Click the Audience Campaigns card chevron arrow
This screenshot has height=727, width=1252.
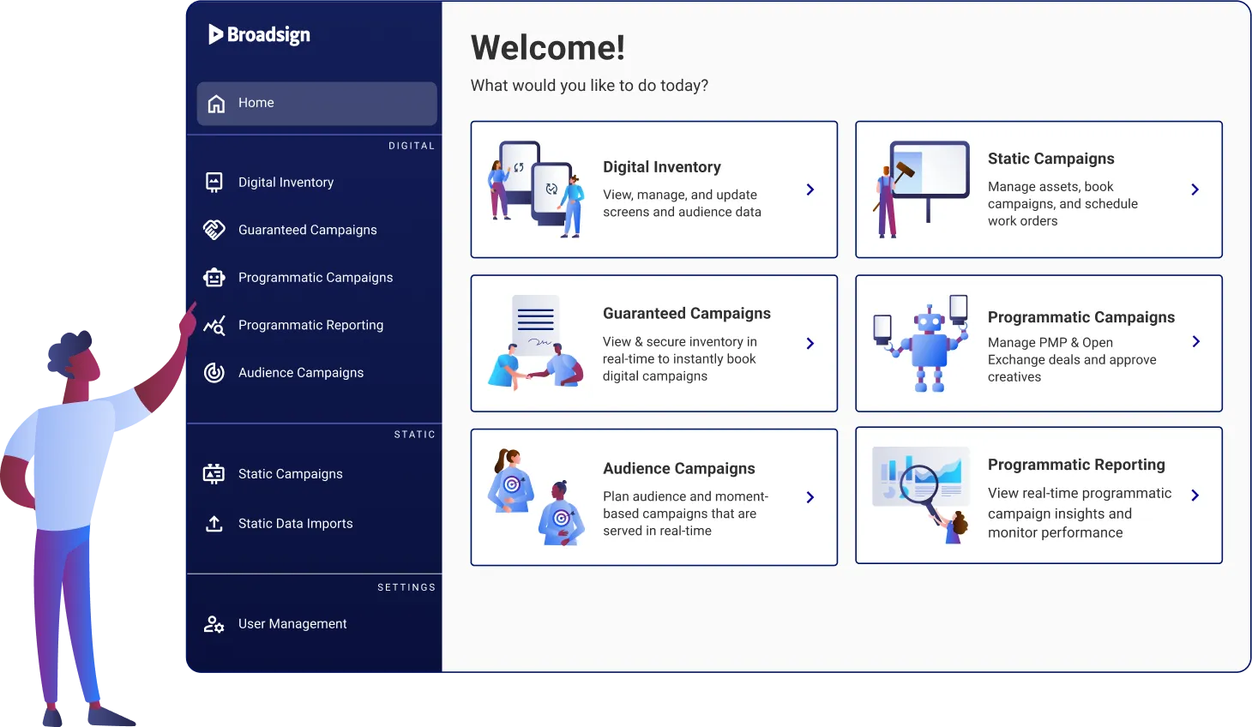(810, 497)
